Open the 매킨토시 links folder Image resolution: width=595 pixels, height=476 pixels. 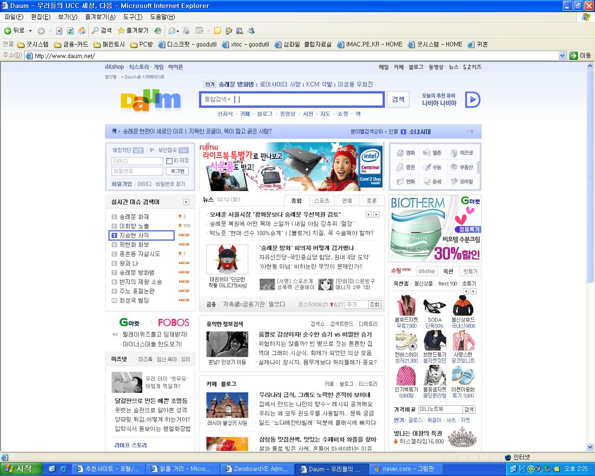(109, 45)
